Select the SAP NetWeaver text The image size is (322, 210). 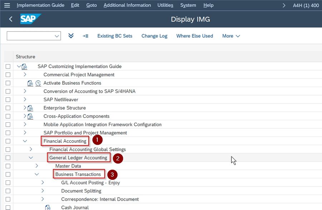pos(61,100)
